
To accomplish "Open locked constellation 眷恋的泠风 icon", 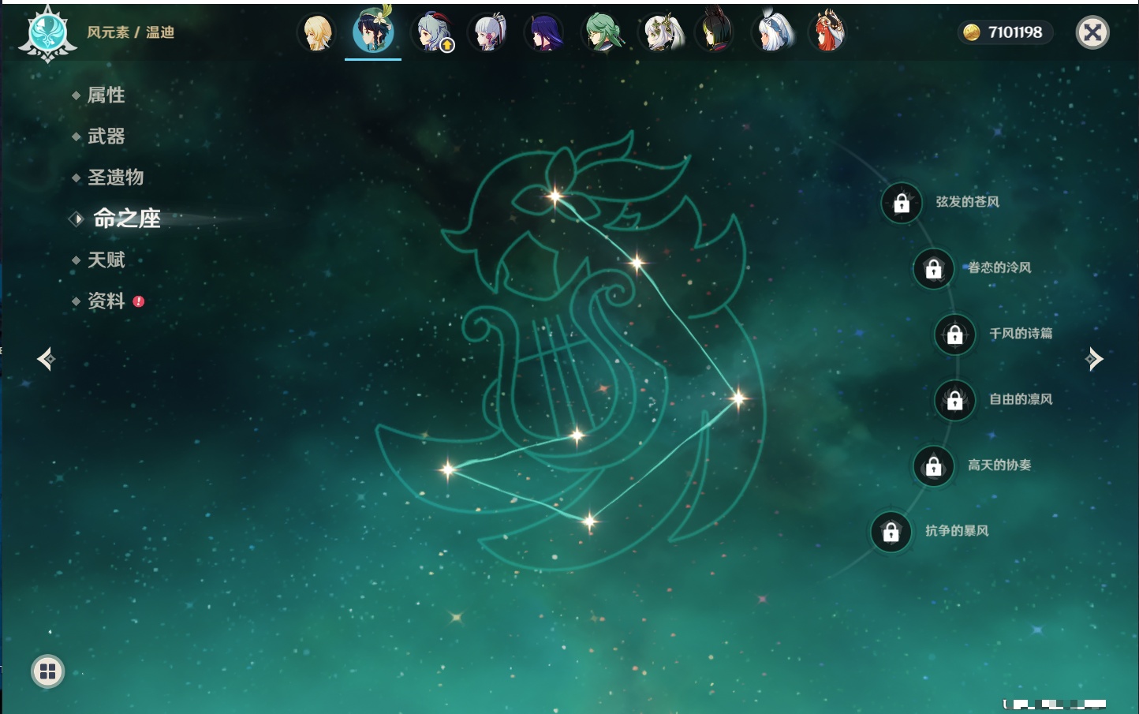I will coord(933,269).
